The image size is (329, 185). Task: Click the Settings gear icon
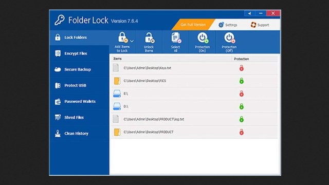[221, 25]
